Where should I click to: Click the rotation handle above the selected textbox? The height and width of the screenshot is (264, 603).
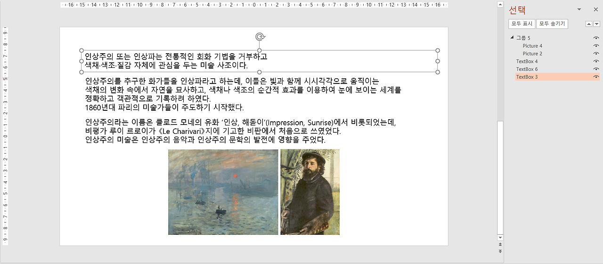tap(260, 37)
